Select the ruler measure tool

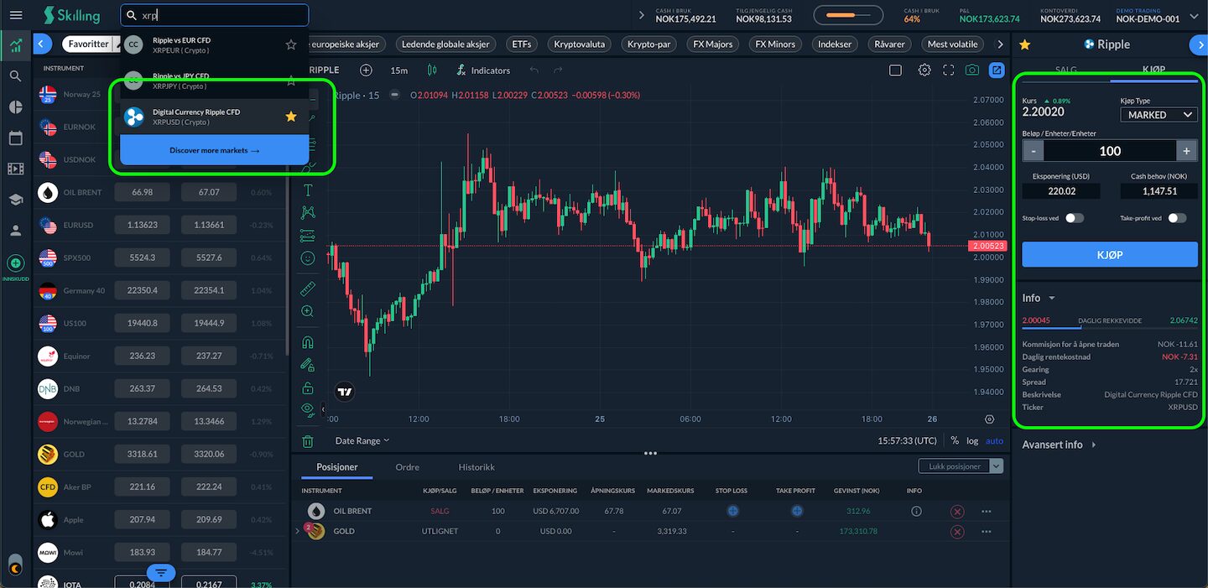coord(308,289)
